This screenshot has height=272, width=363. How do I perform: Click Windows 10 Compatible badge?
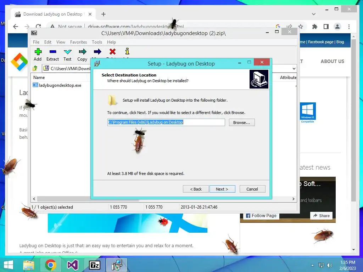click(x=308, y=113)
